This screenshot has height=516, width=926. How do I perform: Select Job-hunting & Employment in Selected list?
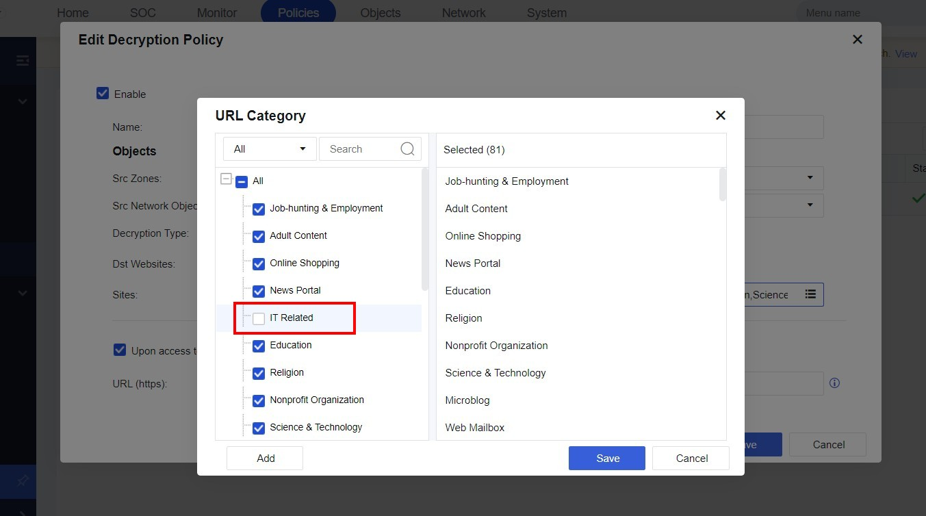pyautogui.click(x=507, y=181)
